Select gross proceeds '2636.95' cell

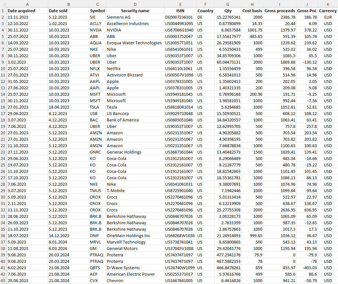coord(280,210)
